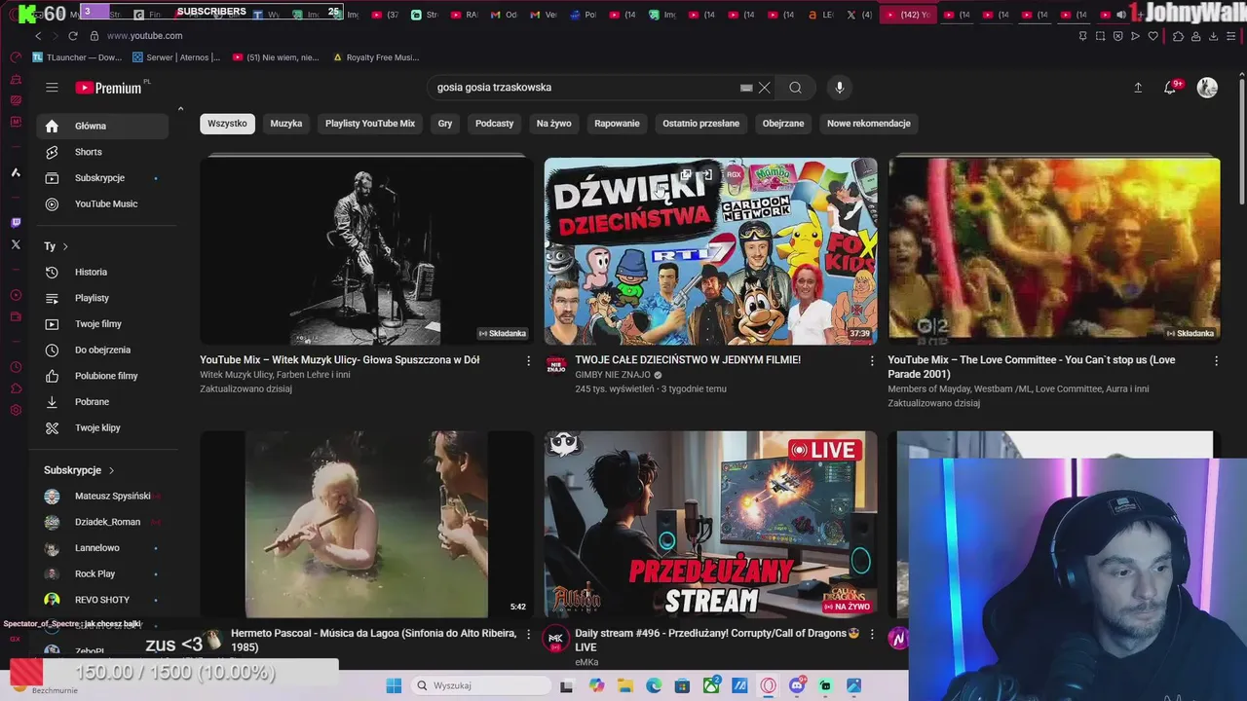The image size is (1247, 701).
Task: Click the snapshot icon in browser toolbar
Action: (1100, 36)
